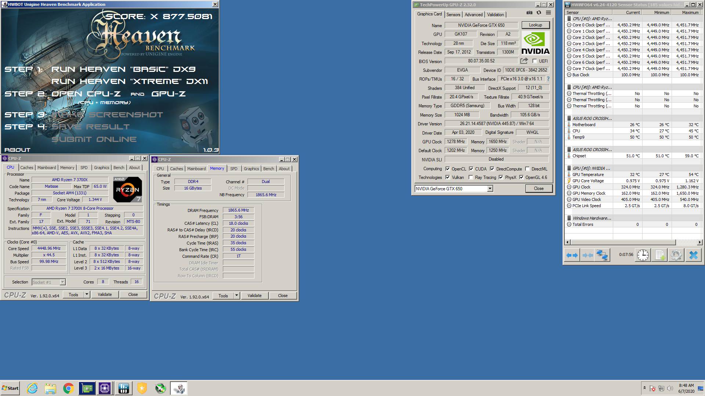Select the Core 0 Clock sensor row
This screenshot has height=396, width=705.
pyautogui.click(x=633, y=25)
